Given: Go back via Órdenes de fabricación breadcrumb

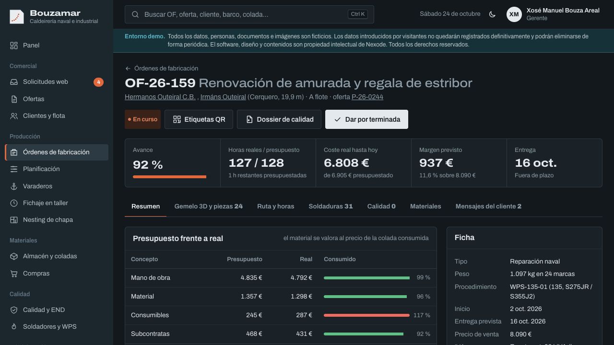Looking at the screenshot, I should (162, 69).
